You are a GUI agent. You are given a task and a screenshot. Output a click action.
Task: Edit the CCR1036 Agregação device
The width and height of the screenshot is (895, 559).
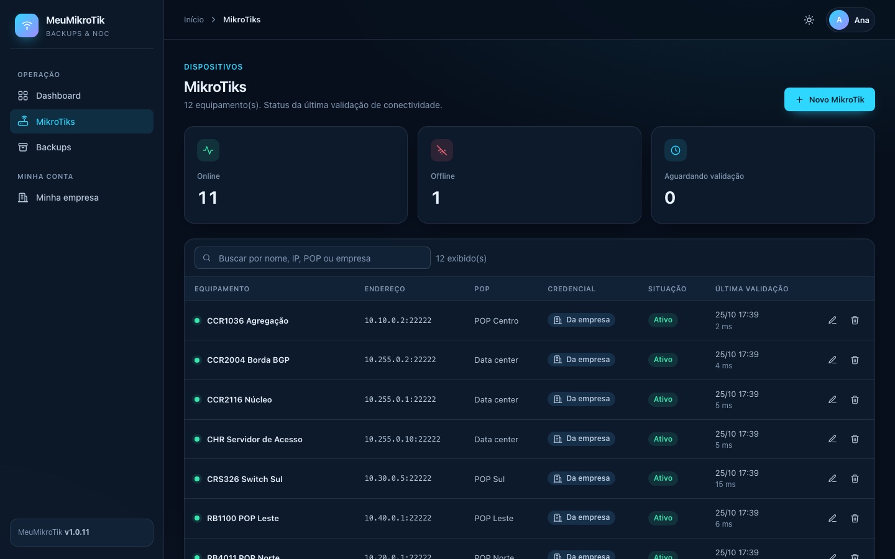(x=833, y=320)
